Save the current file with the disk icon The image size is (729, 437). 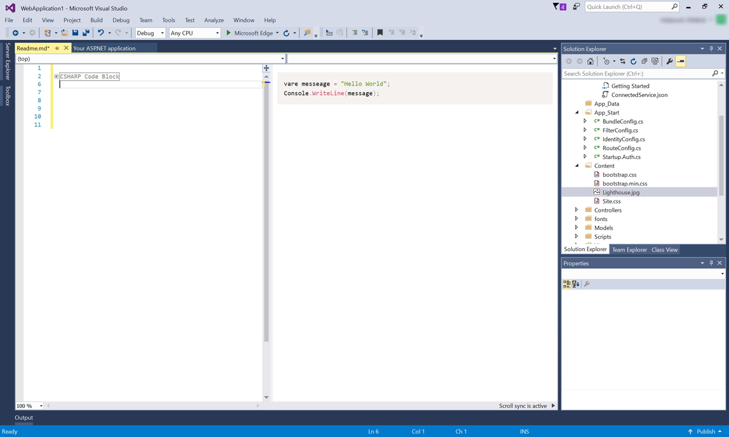click(x=75, y=33)
